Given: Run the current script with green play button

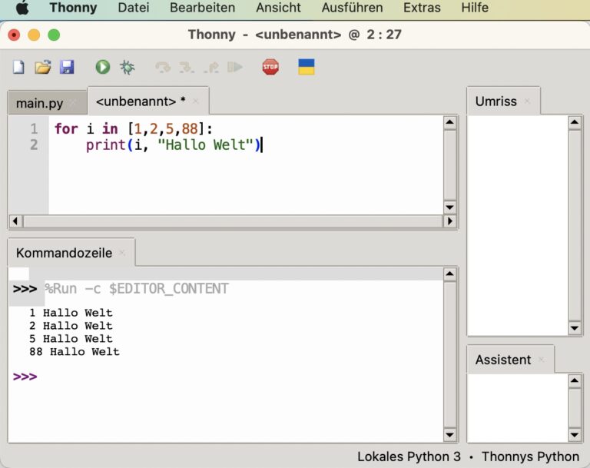Looking at the screenshot, I should pos(103,68).
